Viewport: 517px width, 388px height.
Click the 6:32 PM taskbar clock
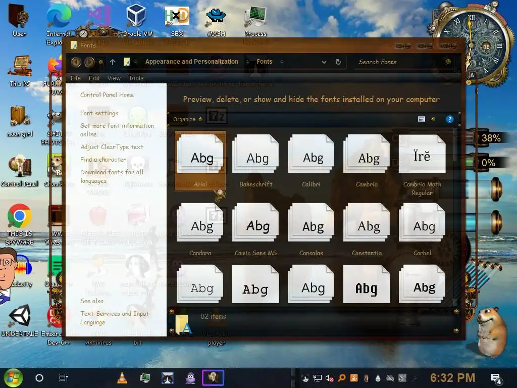(453, 378)
